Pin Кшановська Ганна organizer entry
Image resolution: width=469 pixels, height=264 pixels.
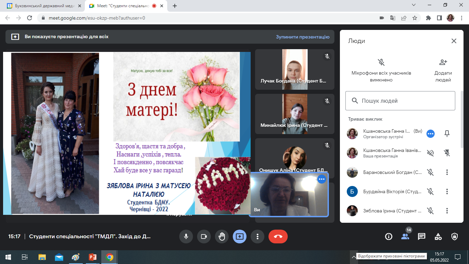tap(447, 134)
